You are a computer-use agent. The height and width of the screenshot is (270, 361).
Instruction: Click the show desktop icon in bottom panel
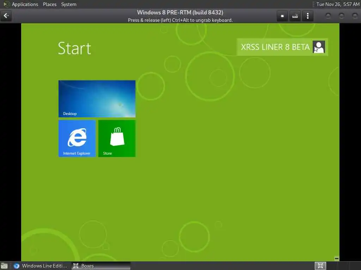(x=4, y=266)
